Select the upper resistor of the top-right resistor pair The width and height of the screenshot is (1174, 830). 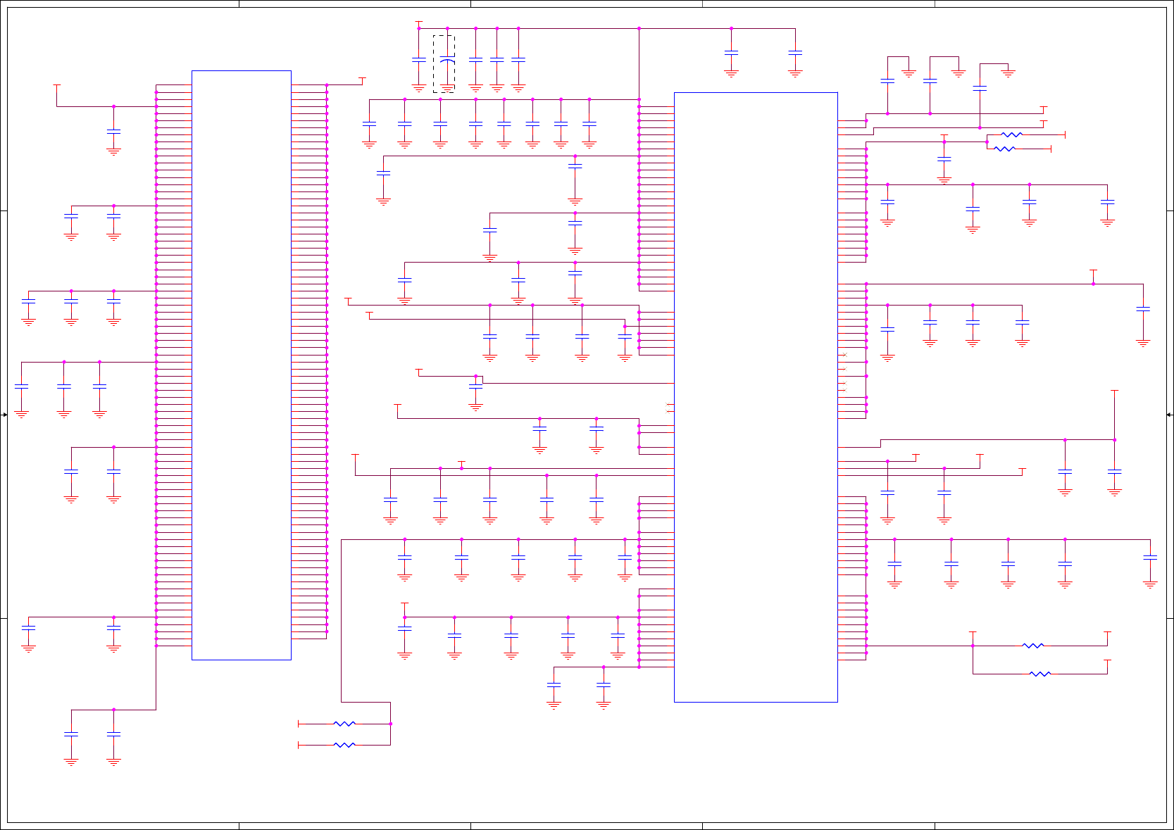pos(1011,134)
